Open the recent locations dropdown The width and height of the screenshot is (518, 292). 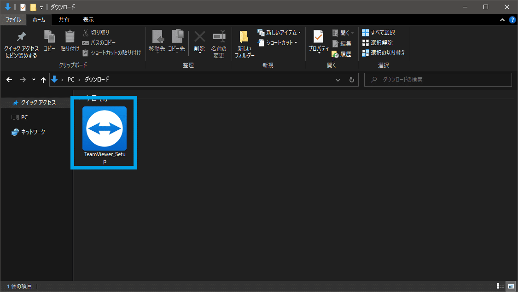[34, 80]
